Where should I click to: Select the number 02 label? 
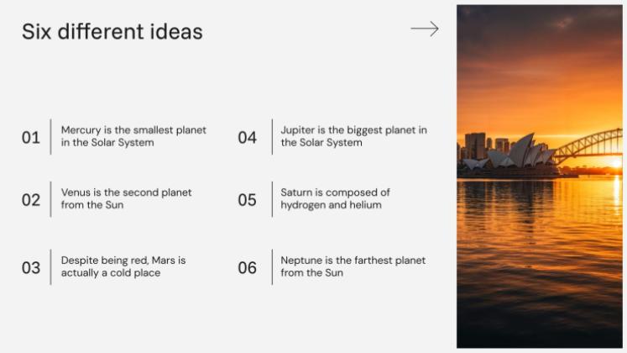(31, 200)
